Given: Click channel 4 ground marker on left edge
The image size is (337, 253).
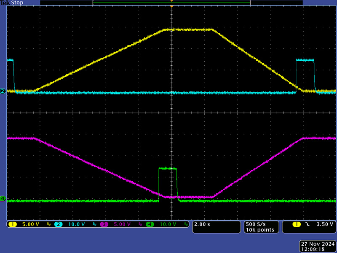Looking at the screenshot, I should (x=3, y=198).
